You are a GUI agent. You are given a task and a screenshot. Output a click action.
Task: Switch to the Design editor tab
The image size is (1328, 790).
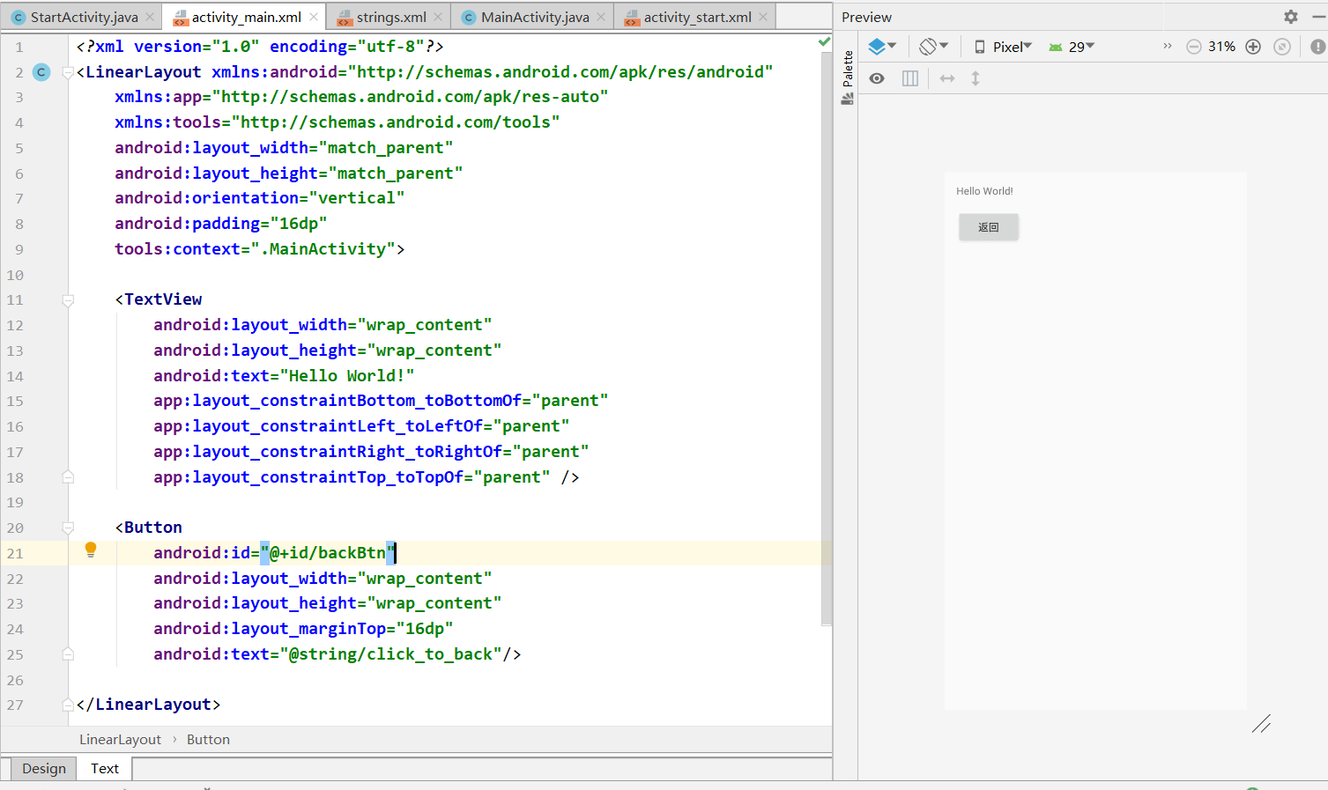pos(44,768)
